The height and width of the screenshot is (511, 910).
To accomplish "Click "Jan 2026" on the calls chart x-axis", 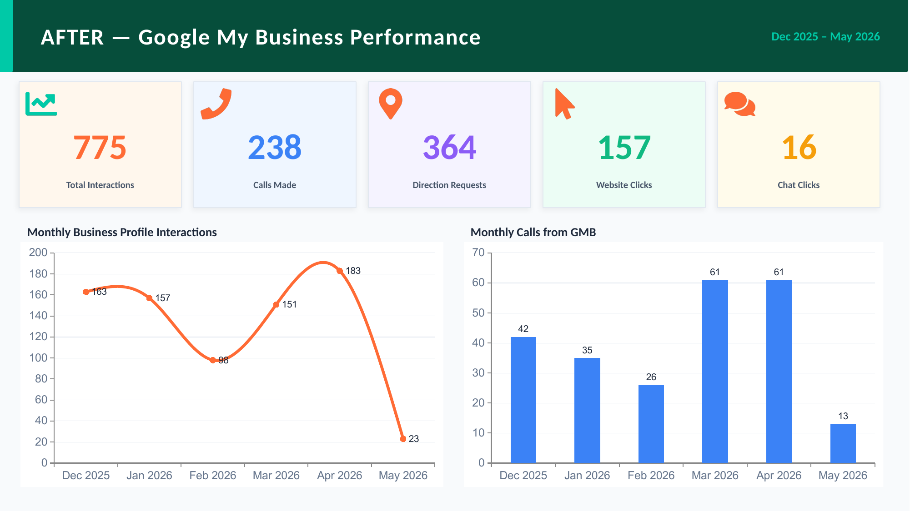I will coord(587,475).
